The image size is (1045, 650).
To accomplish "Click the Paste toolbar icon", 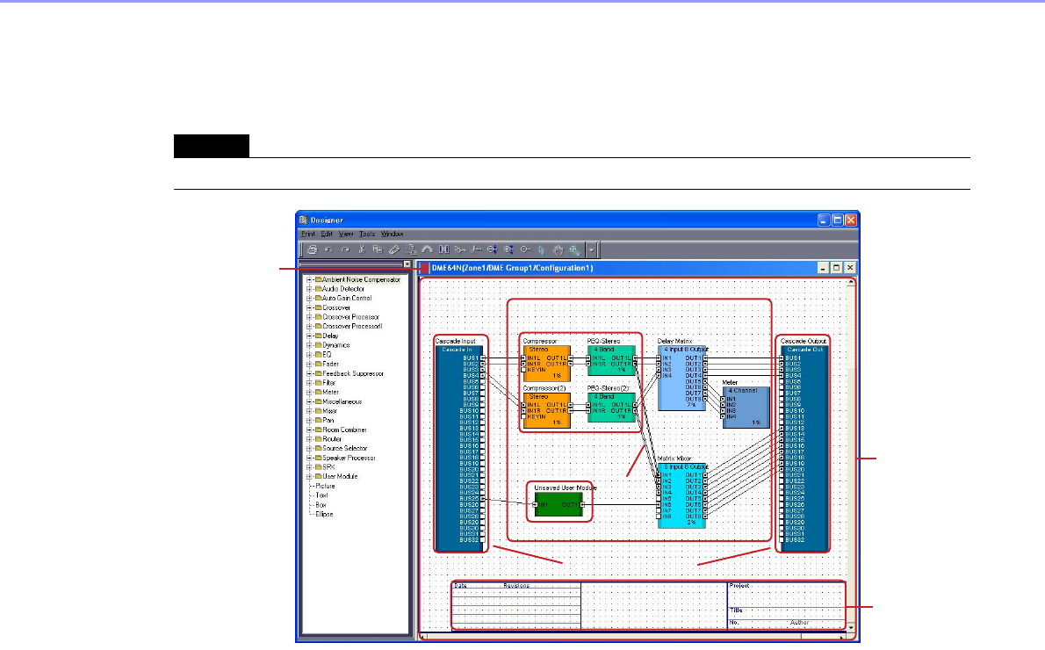I will pyautogui.click(x=394, y=250).
